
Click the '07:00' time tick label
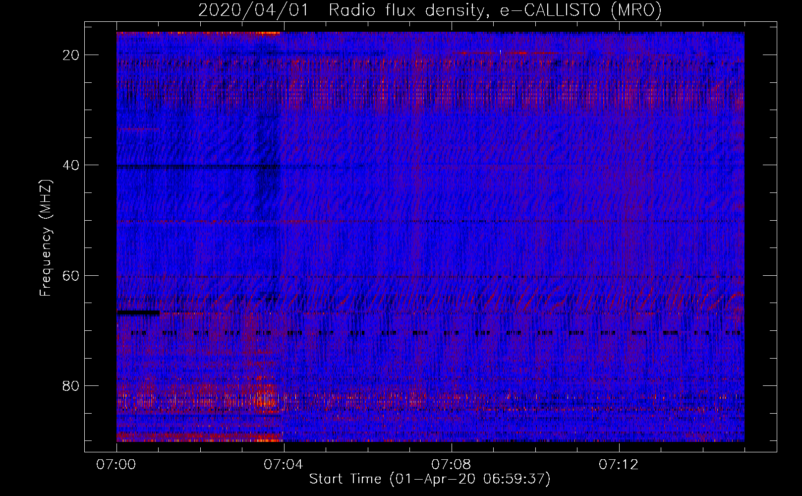pos(116,465)
